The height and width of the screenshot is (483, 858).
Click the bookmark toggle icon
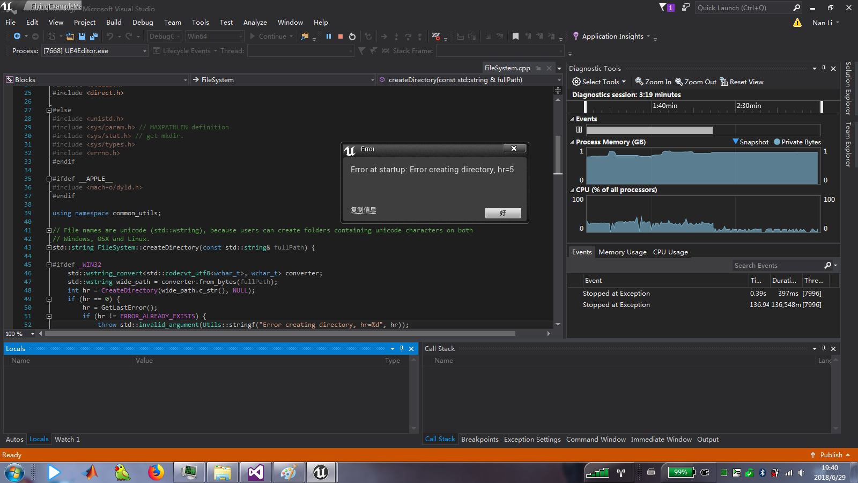[515, 36]
